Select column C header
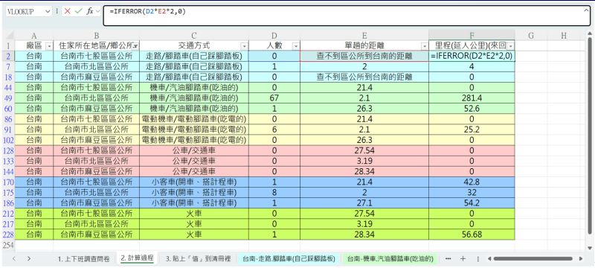The image size is (595, 268). tap(194, 36)
